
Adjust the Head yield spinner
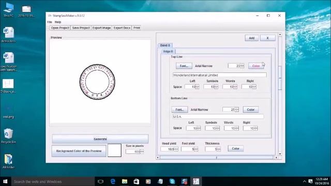pos(169,149)
